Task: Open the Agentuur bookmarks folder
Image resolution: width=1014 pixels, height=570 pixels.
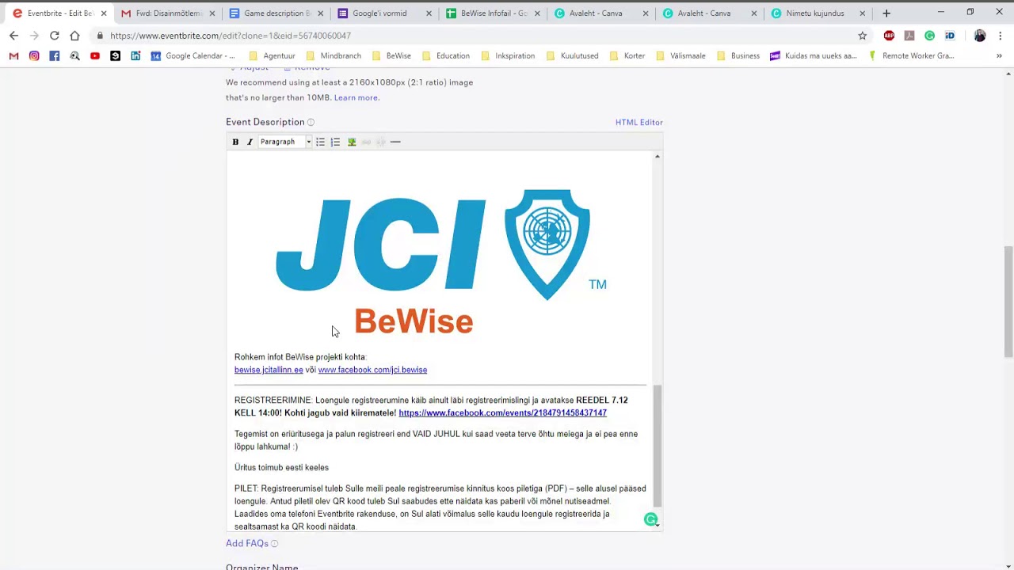Action: tap(272, 56)
